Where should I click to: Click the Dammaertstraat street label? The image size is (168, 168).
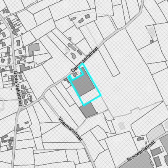click(x=85, y=60)
